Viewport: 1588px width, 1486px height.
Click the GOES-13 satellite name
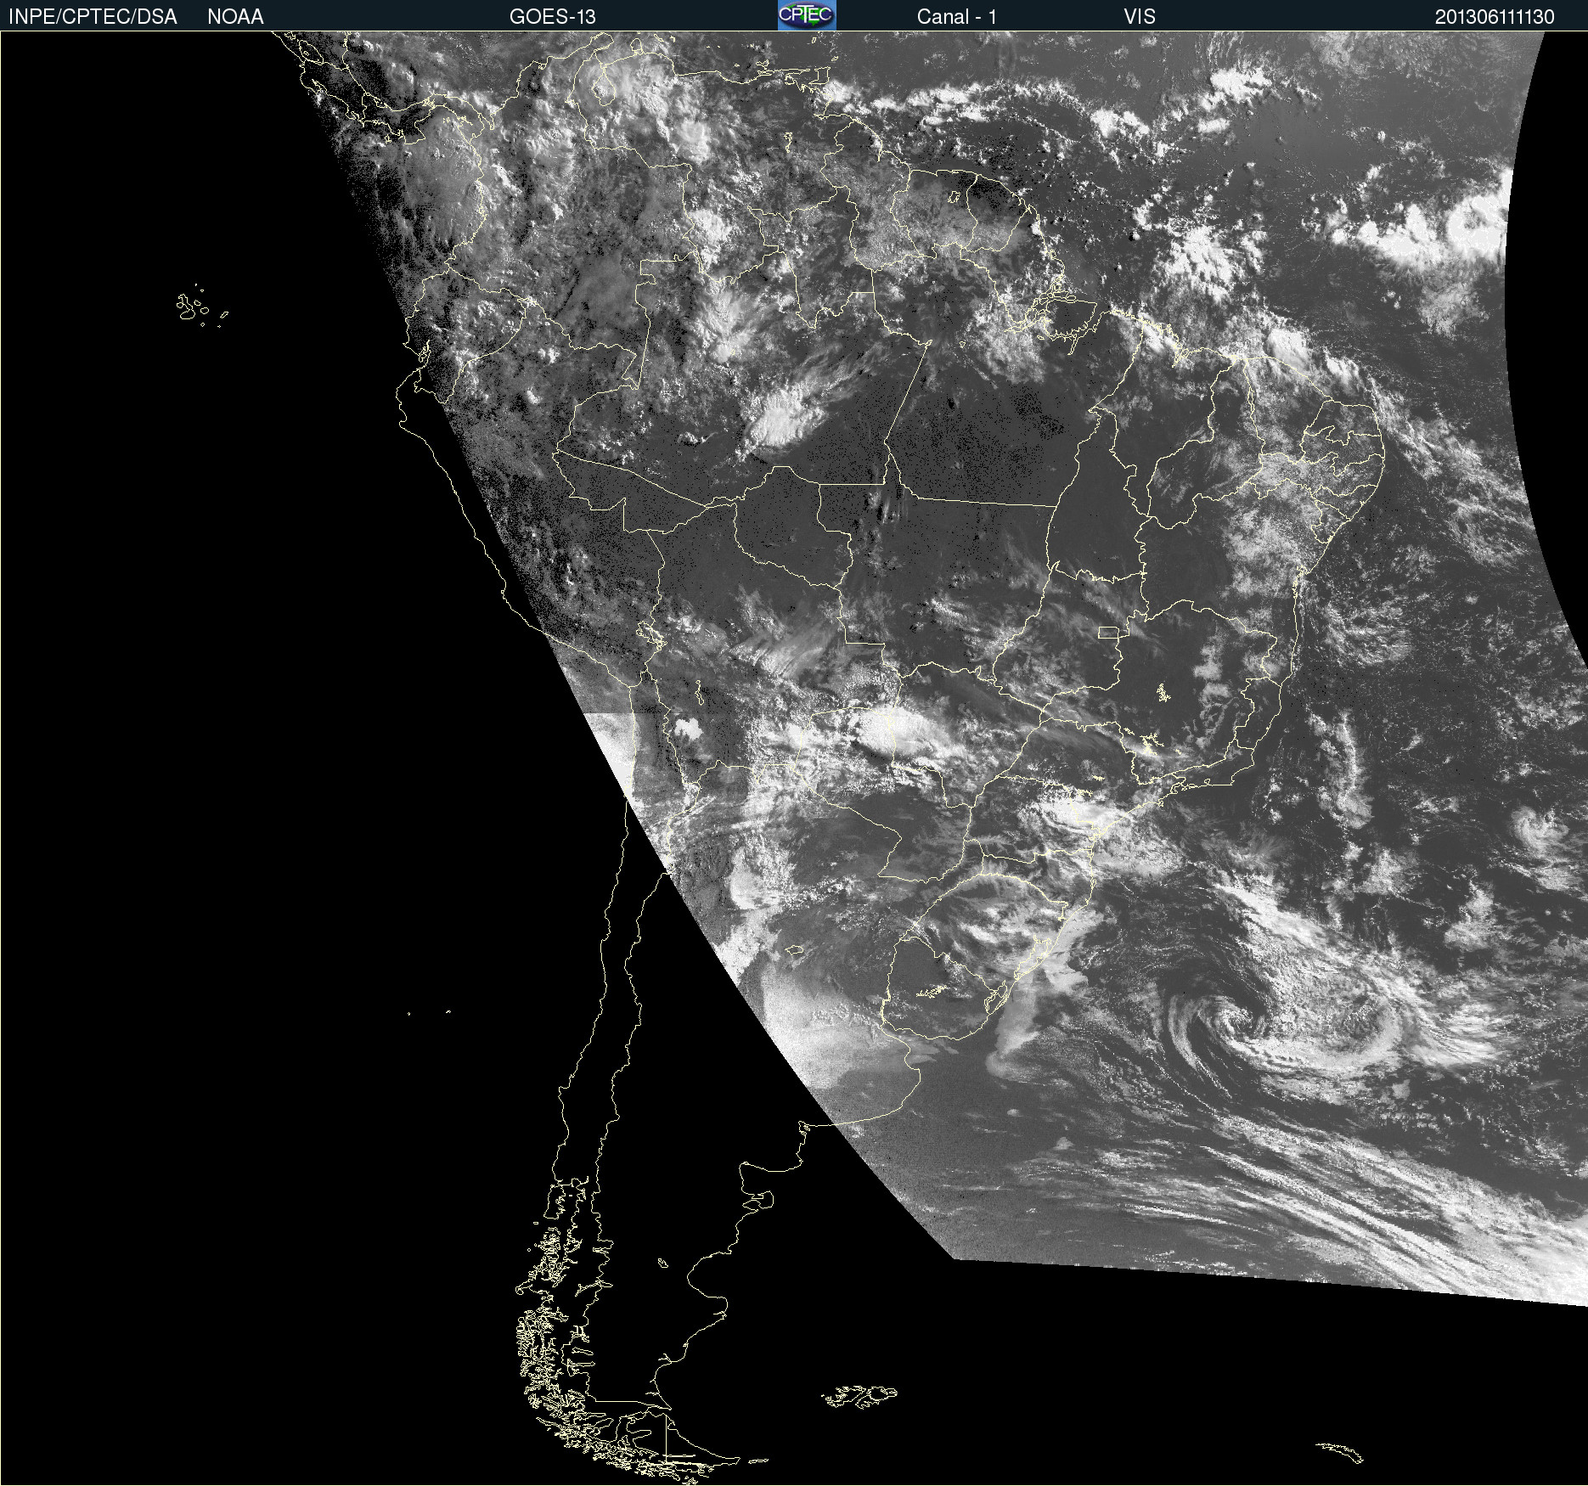click(x=552, y=17)
